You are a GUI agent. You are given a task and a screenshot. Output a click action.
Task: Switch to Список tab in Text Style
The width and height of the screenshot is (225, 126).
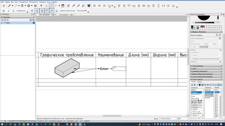pyautogui.click(x=199, y=82)
